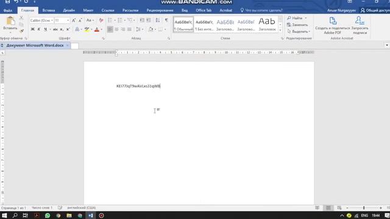This screenshot has width=390, height=219.
Task: Open the underline style dropdown arrow
Action: (50, 30)
